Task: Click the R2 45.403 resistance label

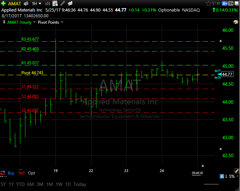Action: (x=30, y=49)
